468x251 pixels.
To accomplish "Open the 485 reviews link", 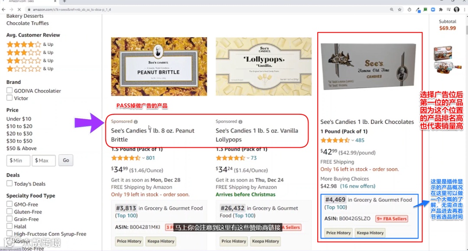I will pyautogui.click(x=360, y=140).
